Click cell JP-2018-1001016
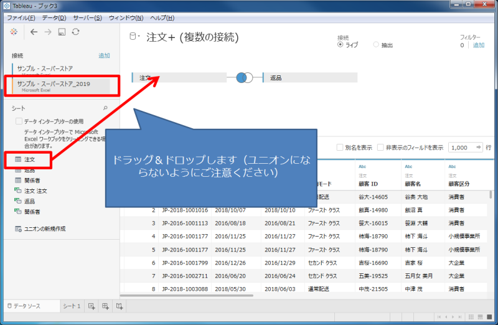This screenshot has height=325, width=498. (185, 210)
